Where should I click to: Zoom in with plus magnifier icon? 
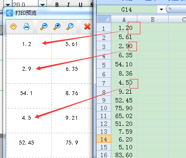(57, 26)
